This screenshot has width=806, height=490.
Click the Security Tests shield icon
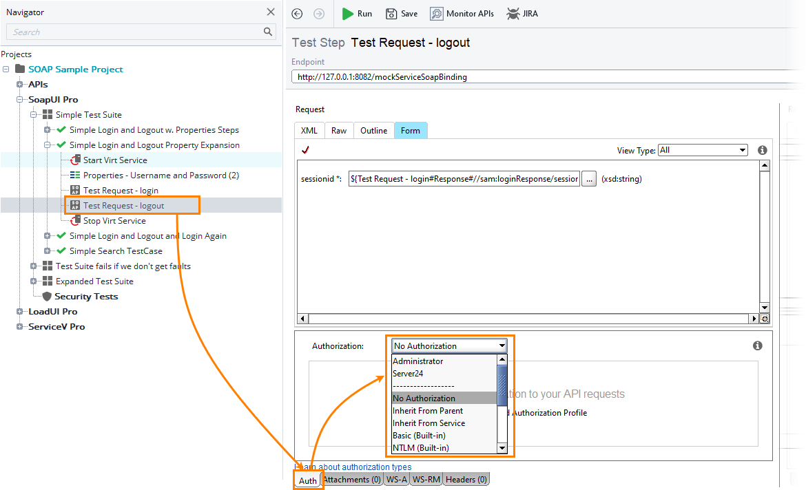click(x=47, y=297)
